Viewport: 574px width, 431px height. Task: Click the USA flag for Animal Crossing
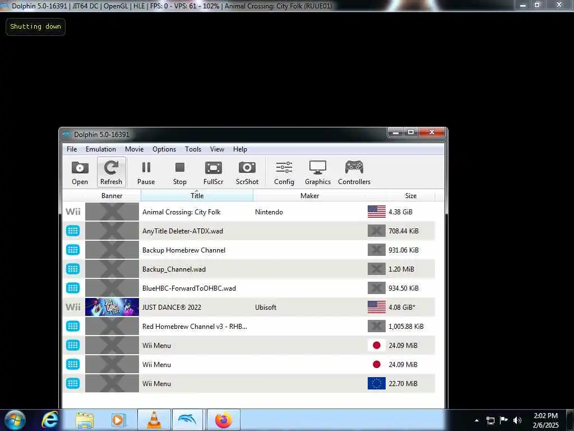pyautogui.click(x=377, y=212)
